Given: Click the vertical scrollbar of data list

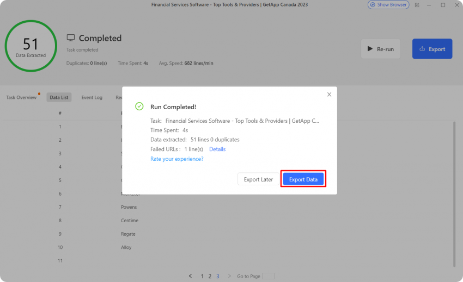Looking at the screenshot, I should pyautogui.click(x=454, y=194).
